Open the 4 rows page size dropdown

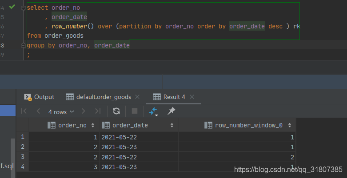(x=61, y=112)
